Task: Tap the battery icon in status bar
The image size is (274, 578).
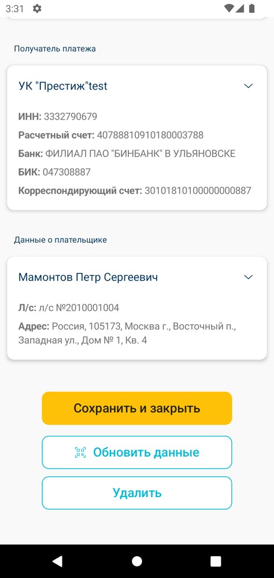Action: 252,9
